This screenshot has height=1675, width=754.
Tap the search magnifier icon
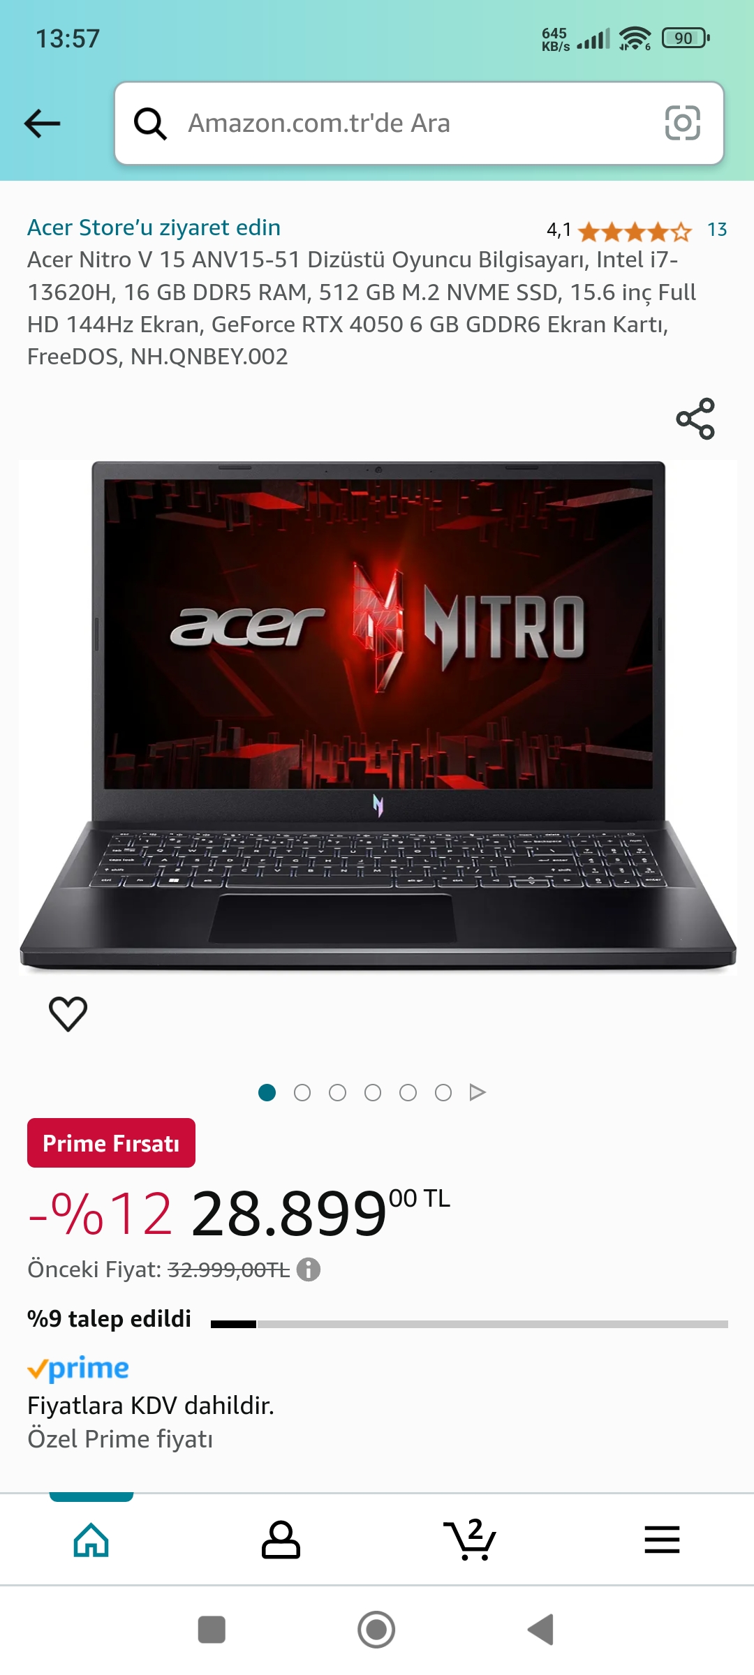tap(150, 124)
